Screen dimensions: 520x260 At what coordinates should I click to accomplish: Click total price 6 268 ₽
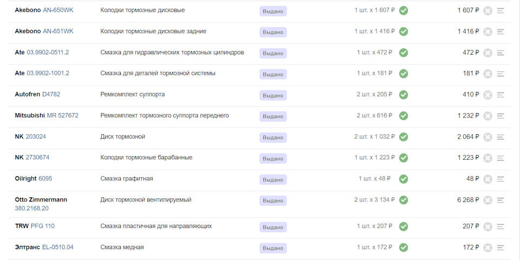(x=468, y=200)
